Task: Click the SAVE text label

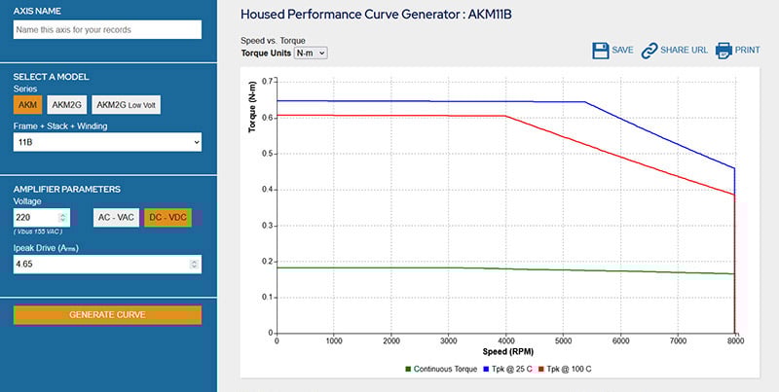Action: coord(622,51)
